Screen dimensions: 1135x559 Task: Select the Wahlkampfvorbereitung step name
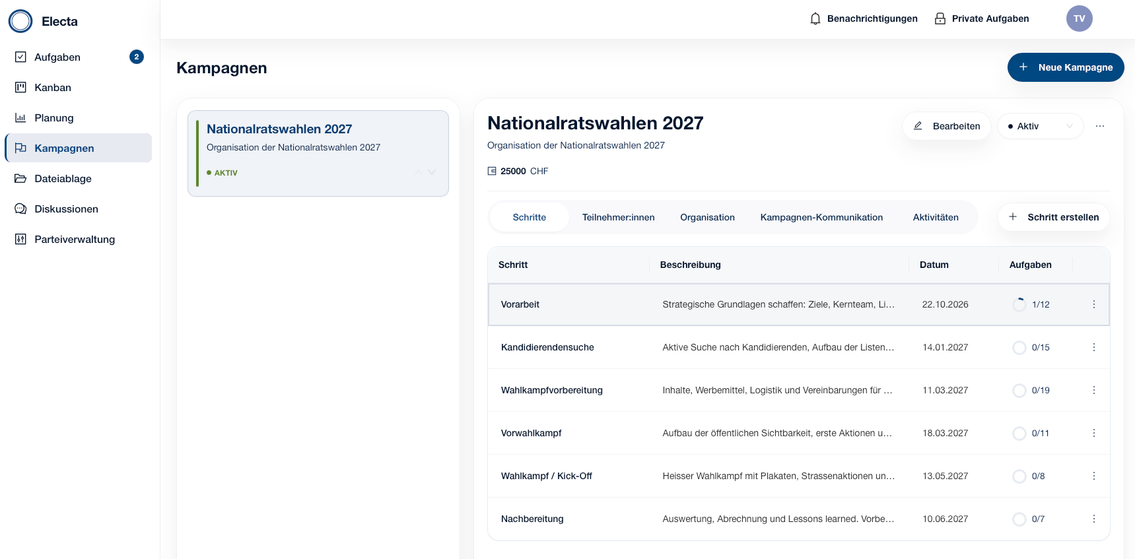552,390
